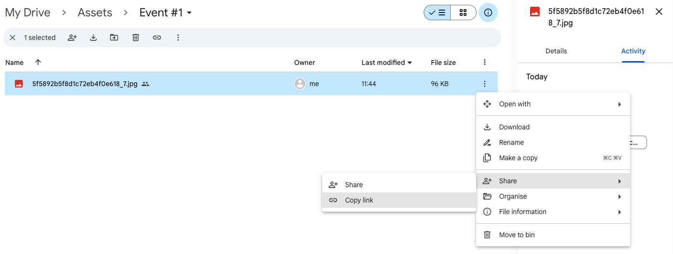The image size is (673, 254).
Task: Click the red image file icon in row
Action: 19,84
